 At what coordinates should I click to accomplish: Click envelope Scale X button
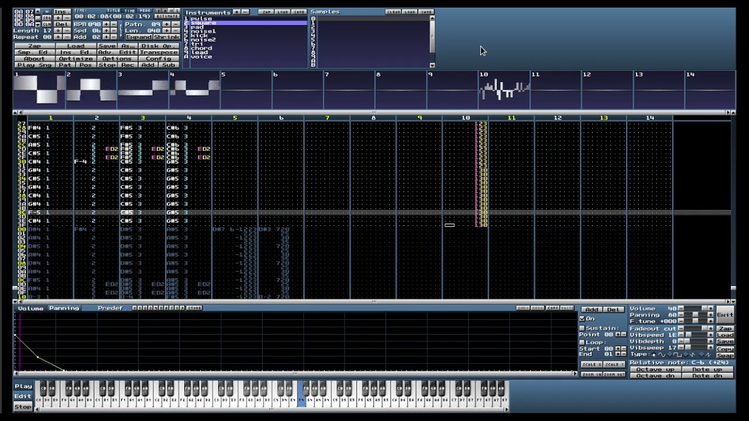click(592, 364)
